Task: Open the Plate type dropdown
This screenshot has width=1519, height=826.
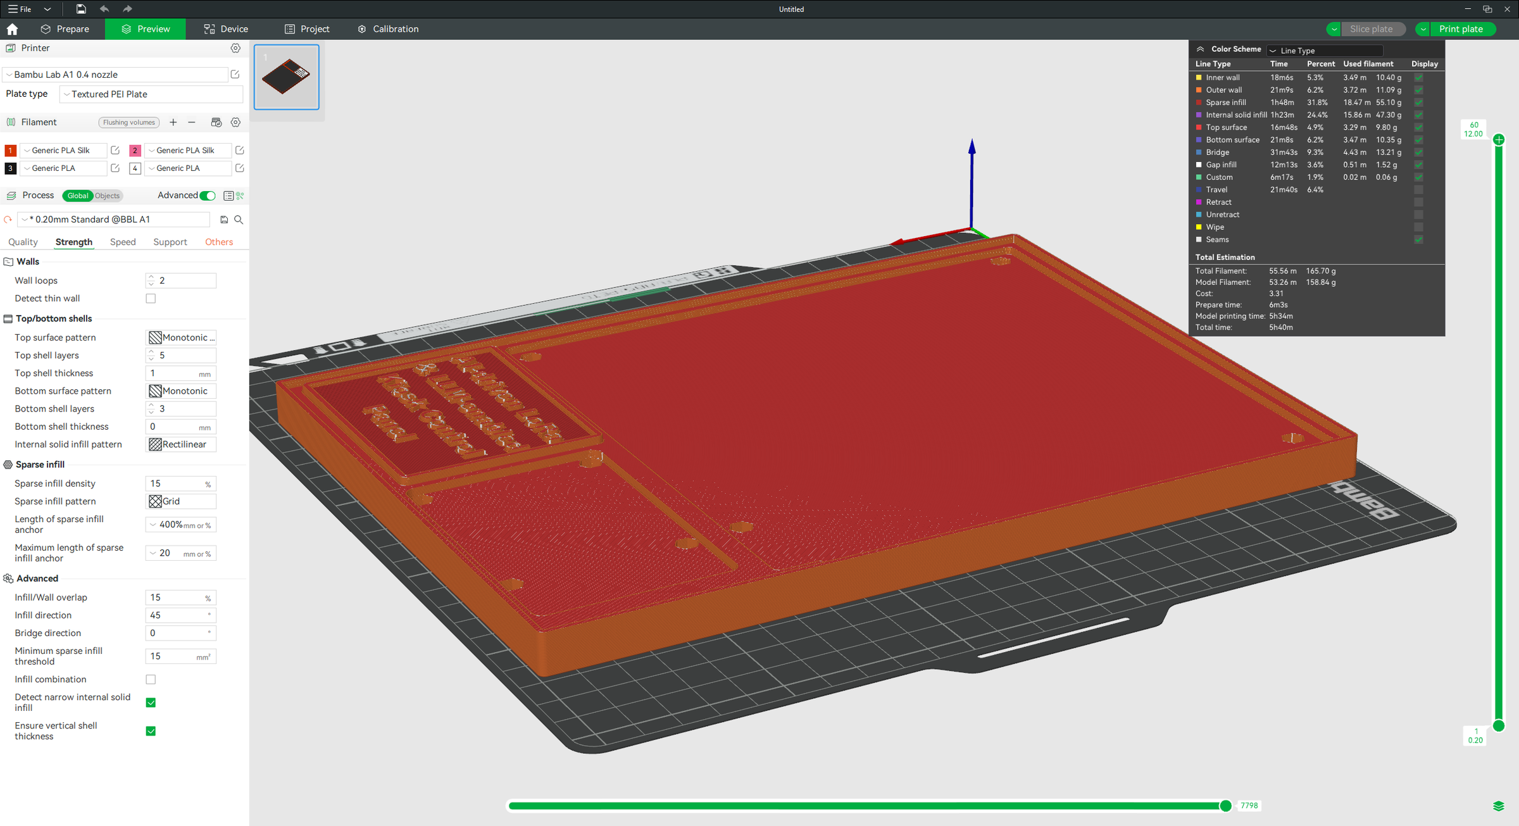Action: (151, 94)
